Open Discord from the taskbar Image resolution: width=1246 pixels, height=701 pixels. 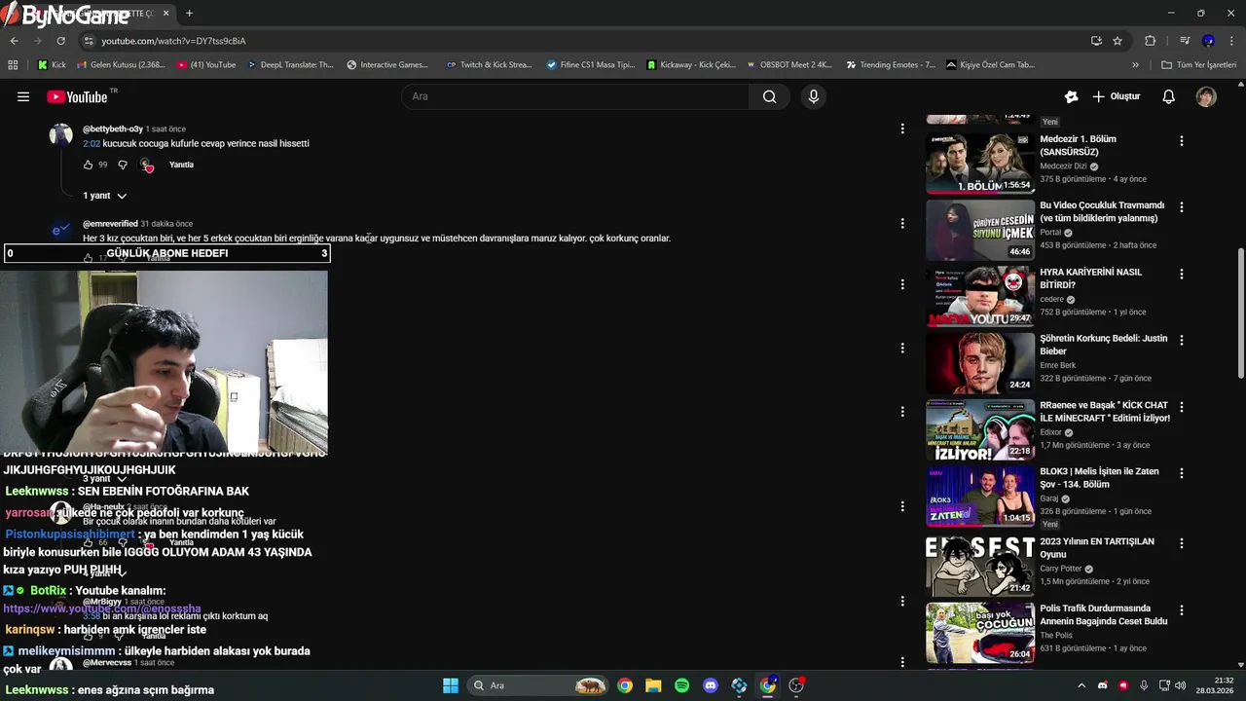click(711, 685)
